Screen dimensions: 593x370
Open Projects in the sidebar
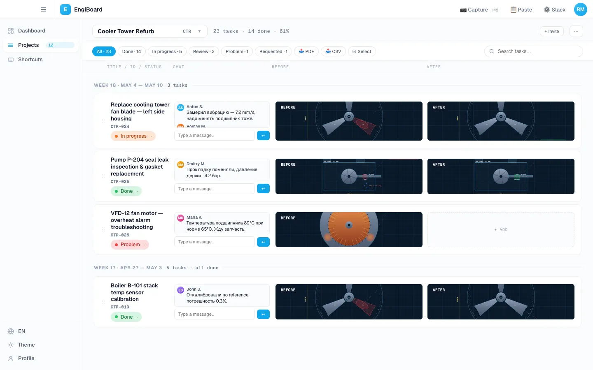tap(41, 45)
